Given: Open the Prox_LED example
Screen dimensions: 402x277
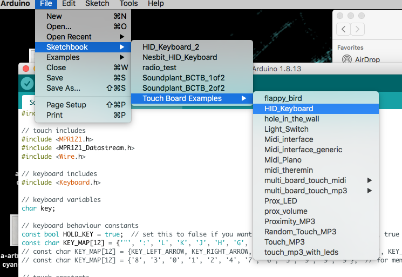Looking at the screenshot, I should [x=316, y=201].
